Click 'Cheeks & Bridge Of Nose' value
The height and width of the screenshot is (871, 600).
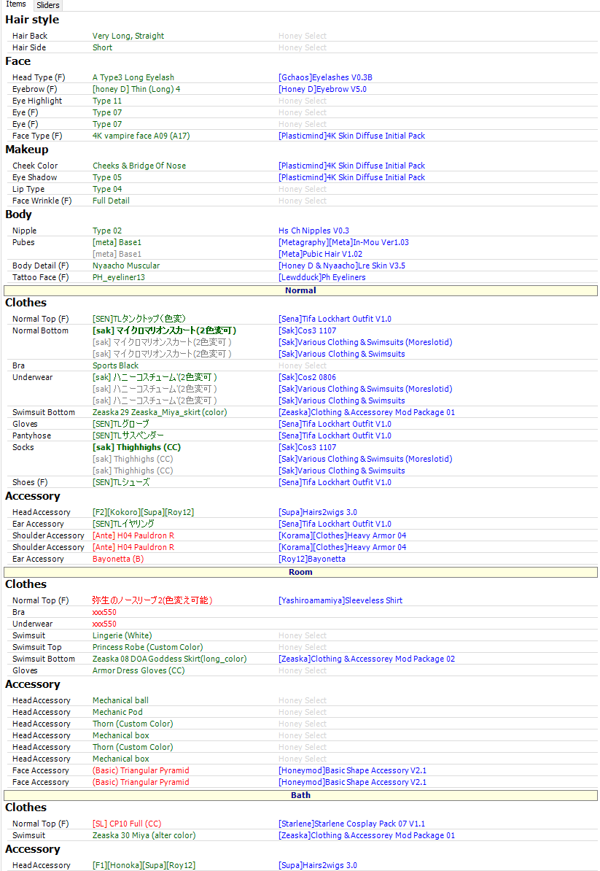(139, 166)
